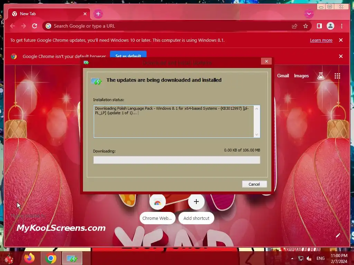Click the Chrome Web... shortcut label
Viewport: 354px width, 265px height.
pyautogui.click(x=157, y=218)
